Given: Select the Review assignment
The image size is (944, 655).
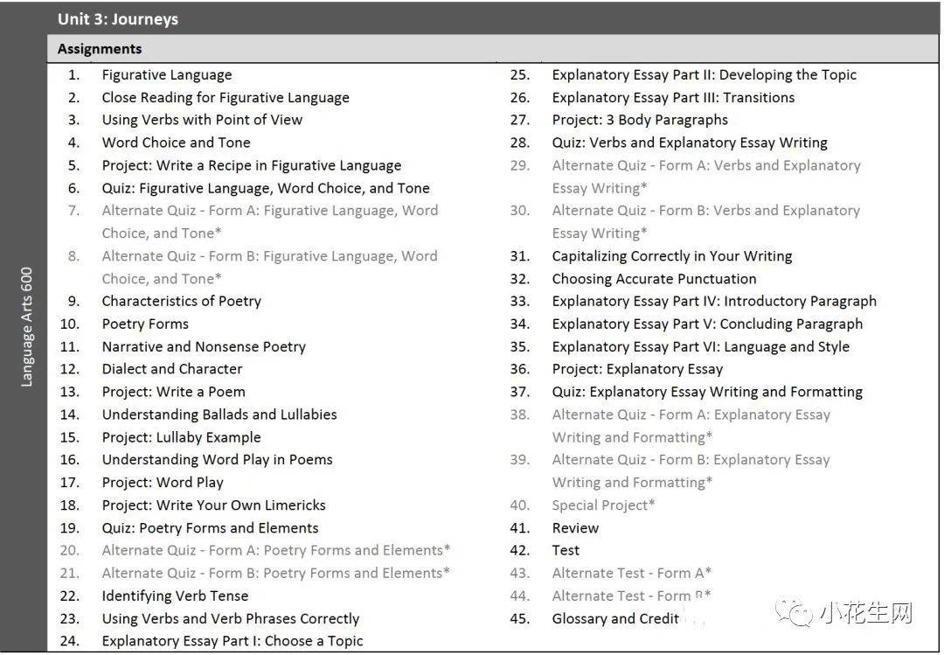Looking at the screenshot, I should 575,527.
